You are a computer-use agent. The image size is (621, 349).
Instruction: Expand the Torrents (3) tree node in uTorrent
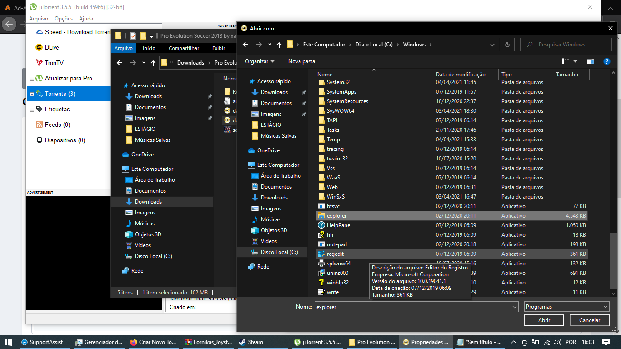click(x=32, y=94)
